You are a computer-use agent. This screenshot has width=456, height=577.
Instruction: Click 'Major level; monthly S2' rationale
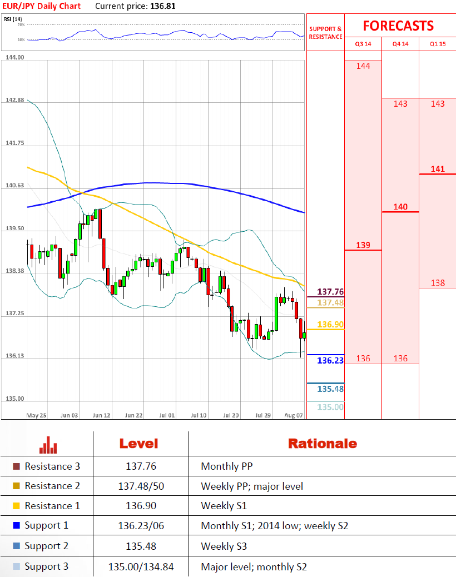[254, 566]
